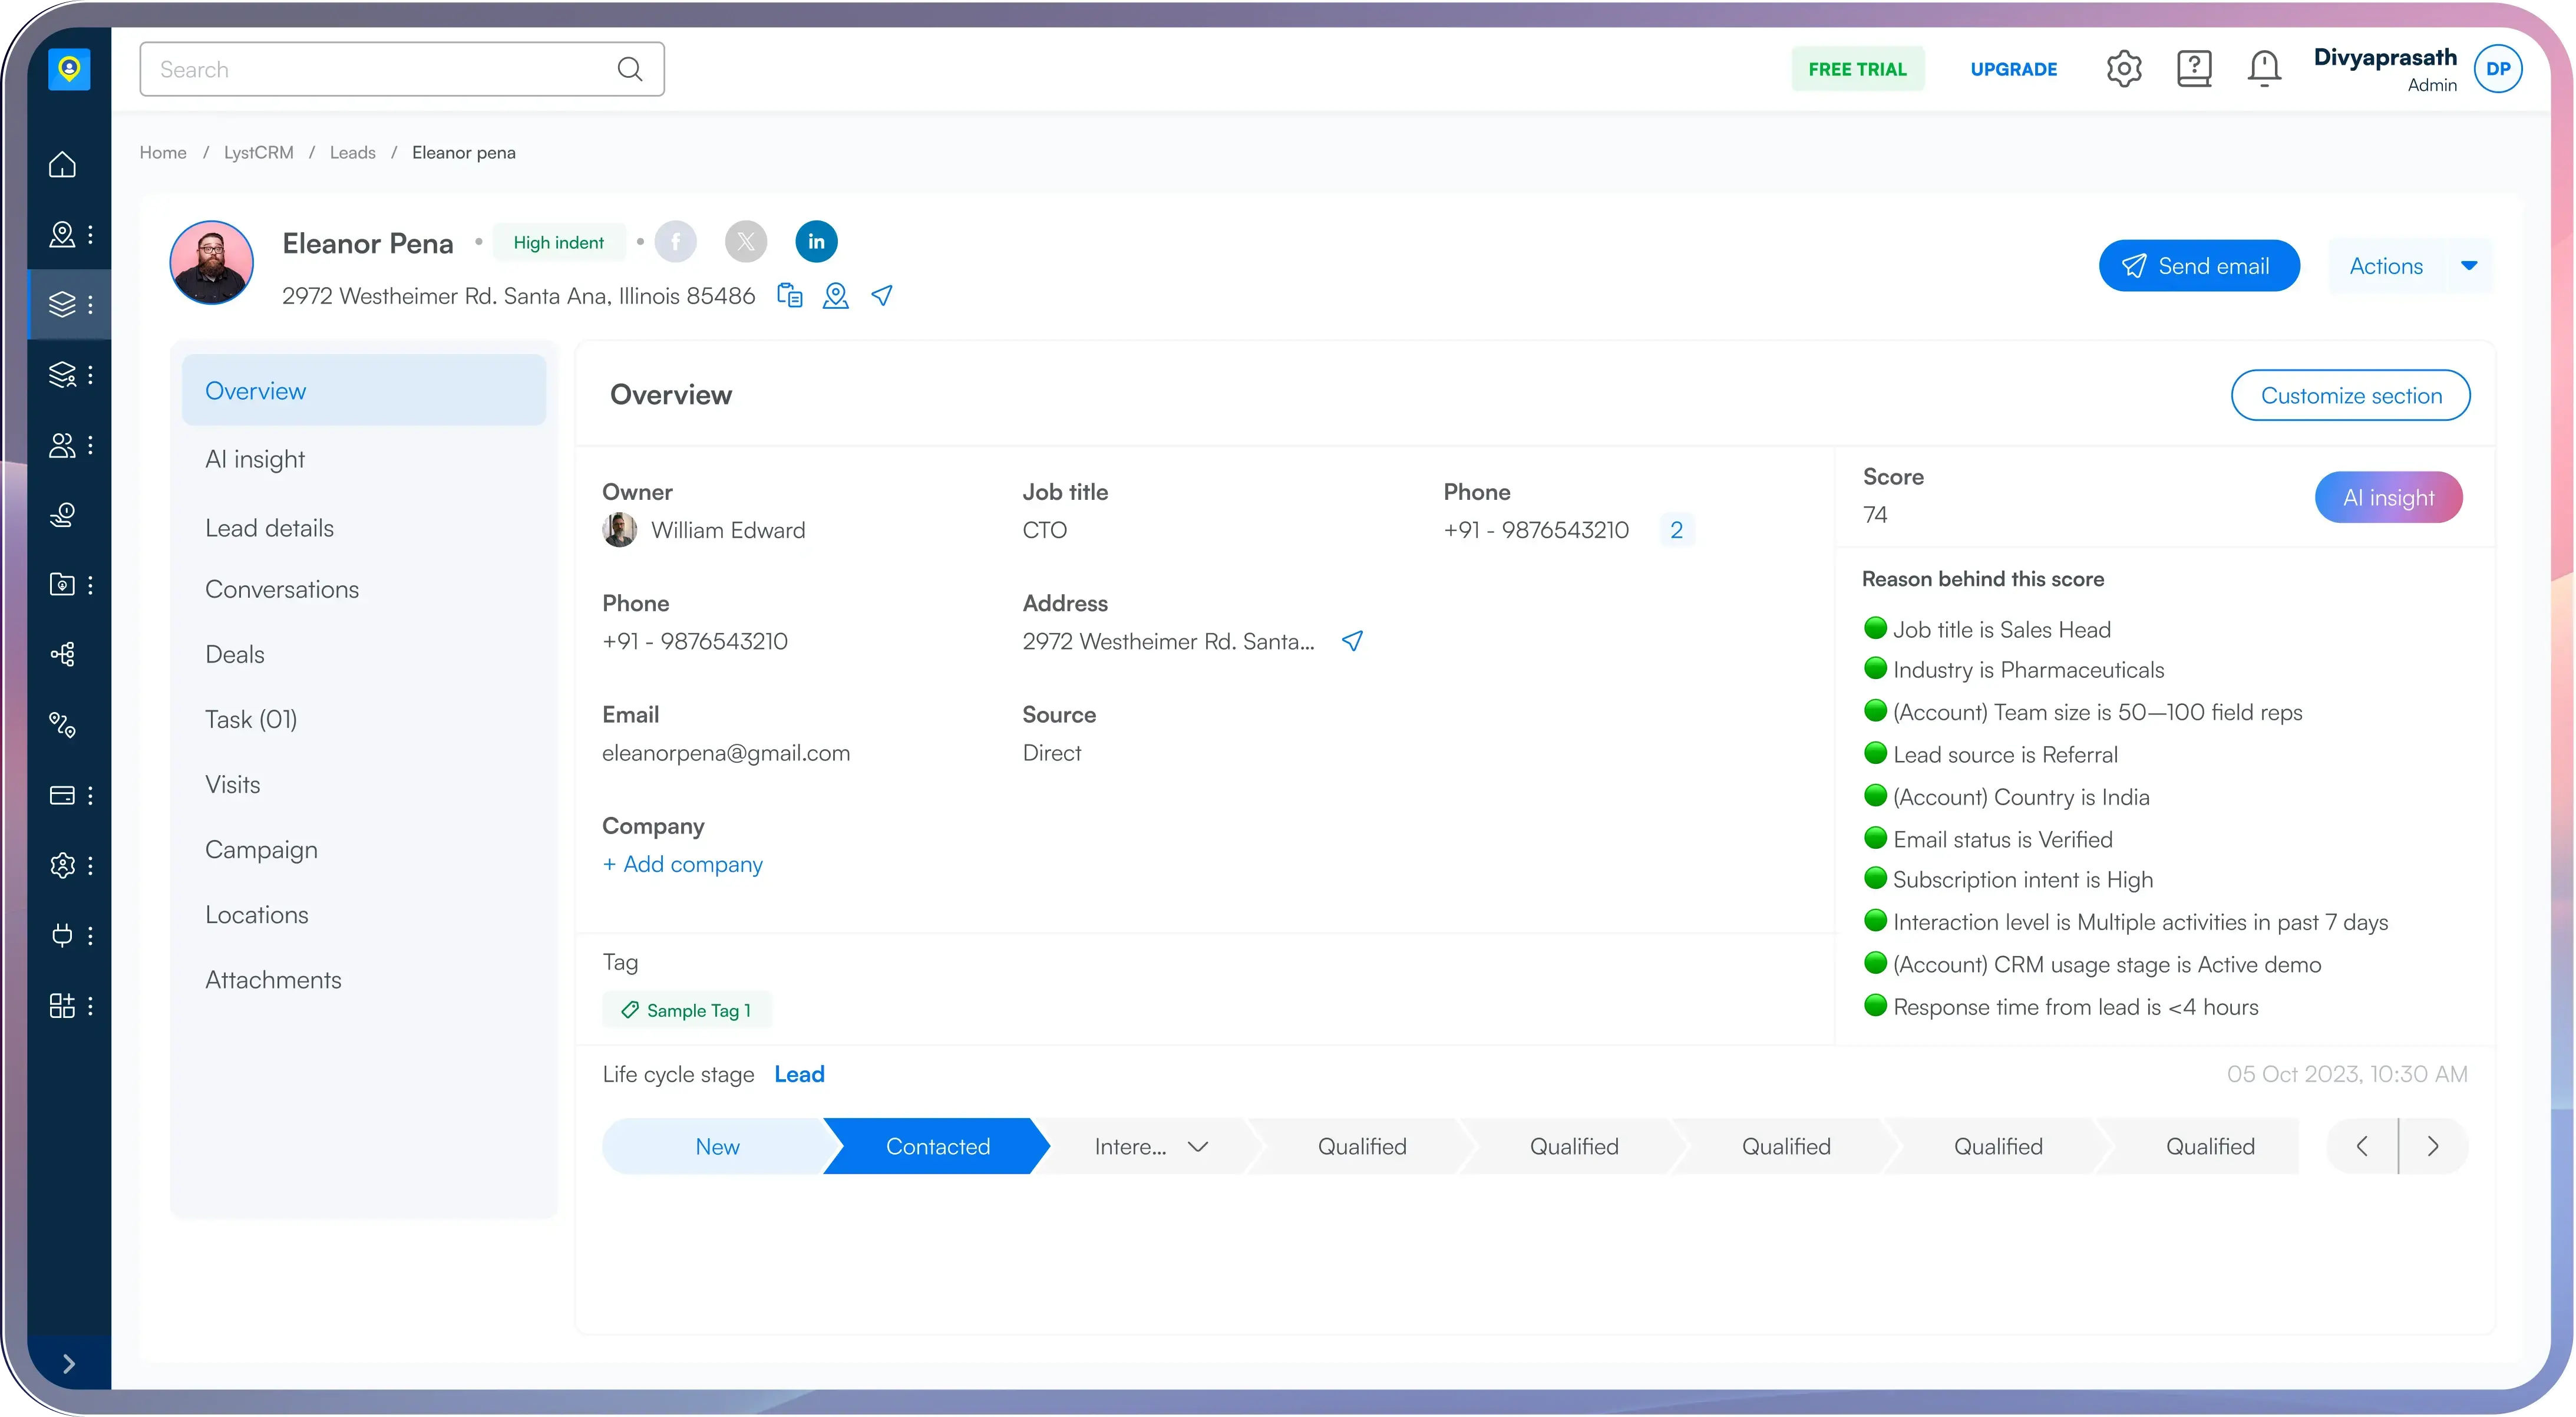Click the map pin icon beside the address

[x=835, y=296]
